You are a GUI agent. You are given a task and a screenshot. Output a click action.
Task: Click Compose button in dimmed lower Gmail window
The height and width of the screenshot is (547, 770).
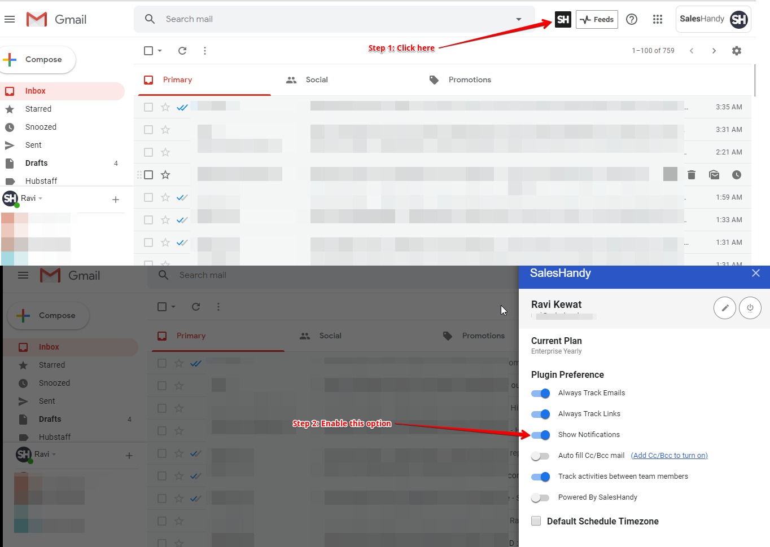click(x=49, y=315)
